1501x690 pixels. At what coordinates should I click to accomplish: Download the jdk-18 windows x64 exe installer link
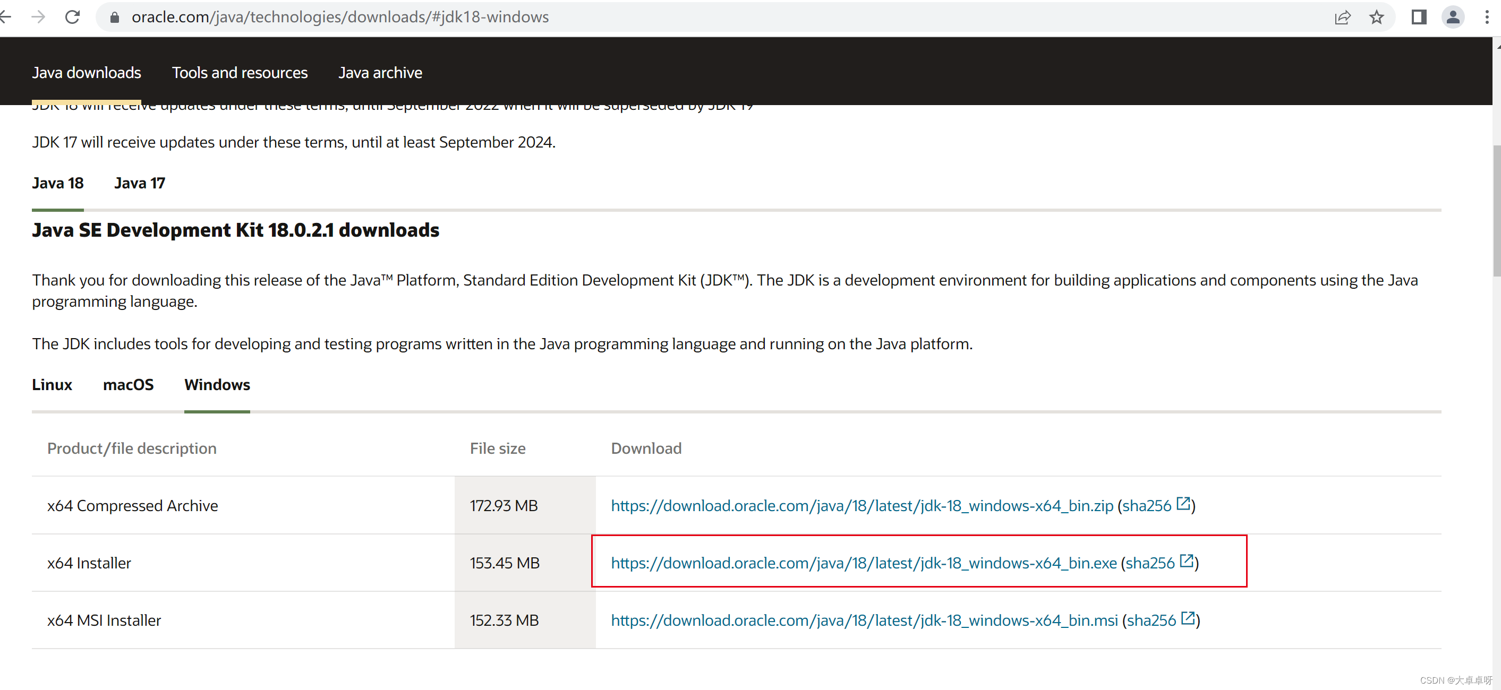pos(864,563)
